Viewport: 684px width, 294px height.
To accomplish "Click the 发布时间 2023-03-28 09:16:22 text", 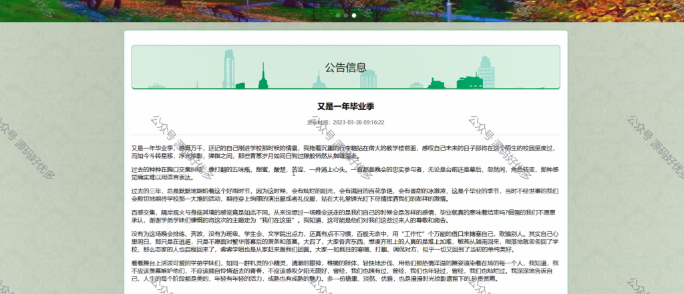I will click(x=345, y=123).
